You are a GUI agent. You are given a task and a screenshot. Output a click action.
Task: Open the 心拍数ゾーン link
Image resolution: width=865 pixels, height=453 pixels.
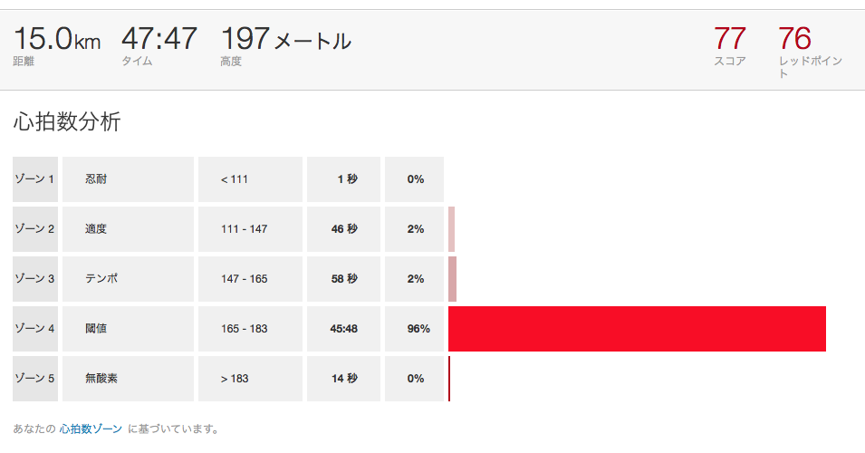tap(91, 429)
